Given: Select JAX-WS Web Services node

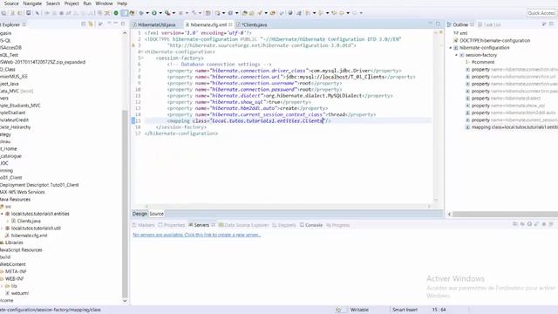Looking at the screenshot, I should click(23, 192).
